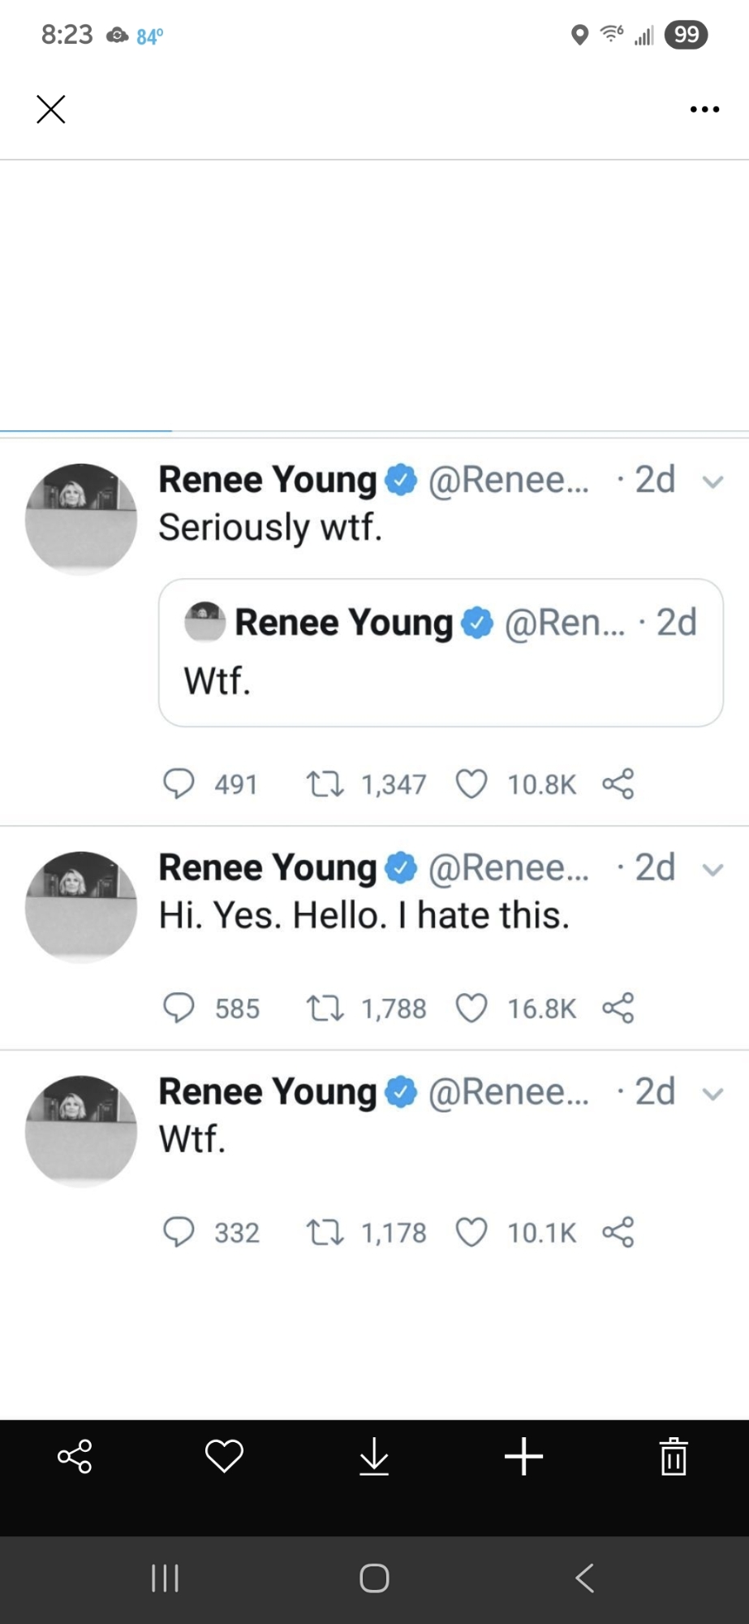The height and width of the screenshot is (1624, 749).
Task: Like the 'Hi. Yes. Hello.' tweet
Action: (471, 1009)
